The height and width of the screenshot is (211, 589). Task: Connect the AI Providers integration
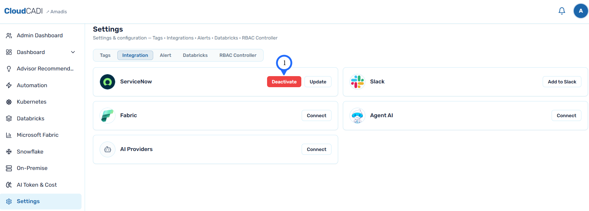[x=317, y=149]
